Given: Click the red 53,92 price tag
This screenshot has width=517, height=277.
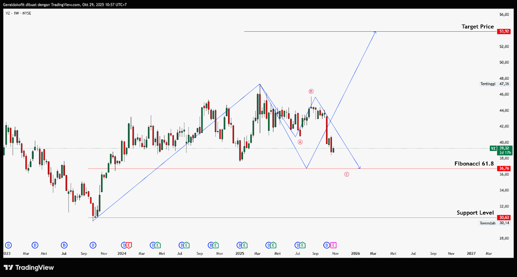Looking at the screenshot, I should pos(504,31).
